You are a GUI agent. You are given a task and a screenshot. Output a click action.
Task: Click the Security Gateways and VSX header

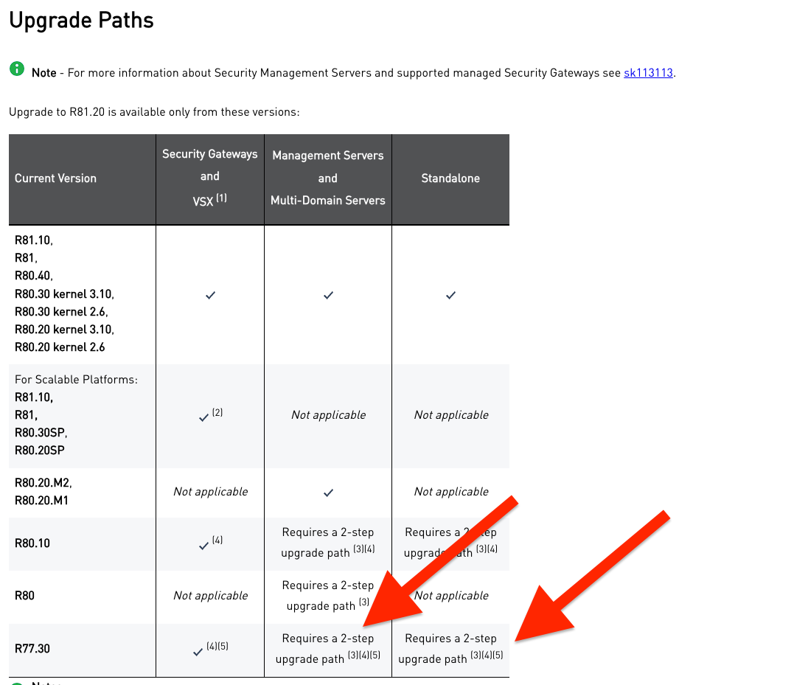click(x=210, y=177)
